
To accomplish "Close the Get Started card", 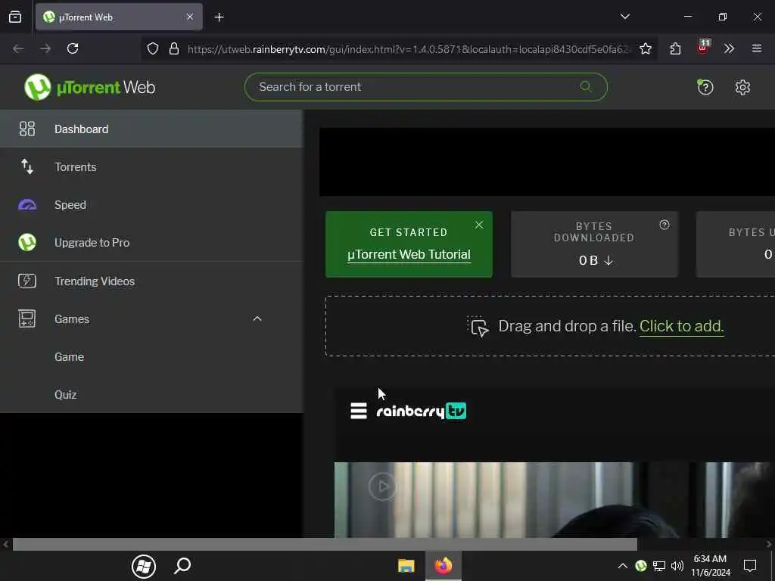I will (479, 225).
